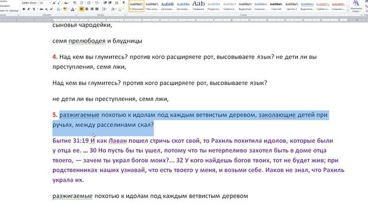Screen dimensions: 368x207
Task: Open the font color dropdown arrow
Action: pyautogui.click(x=76, y=9)
